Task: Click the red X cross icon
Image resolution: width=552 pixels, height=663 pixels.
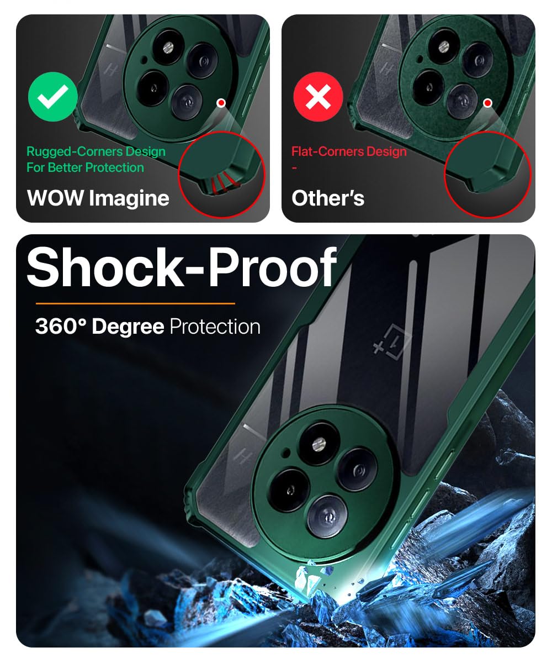Action: click(319, 97)
